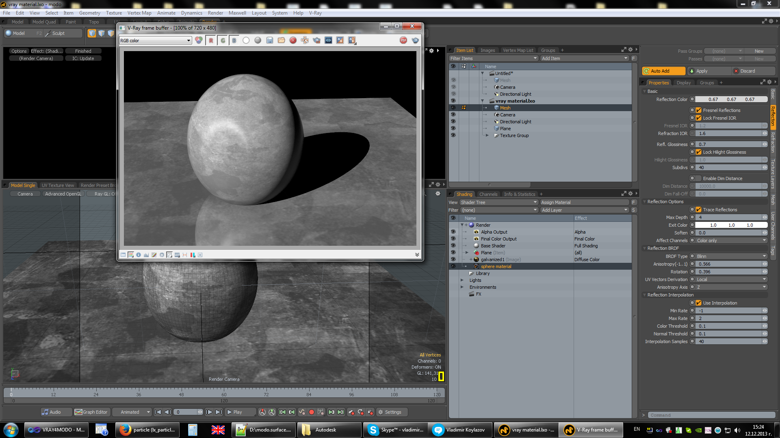Viewport: 780px width, 438px height.
Task: Switch to monochromatic mode gray sphere icon
Action: coord(258,41)
